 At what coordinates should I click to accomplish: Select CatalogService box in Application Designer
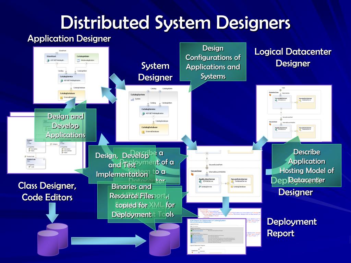(71, 79)
